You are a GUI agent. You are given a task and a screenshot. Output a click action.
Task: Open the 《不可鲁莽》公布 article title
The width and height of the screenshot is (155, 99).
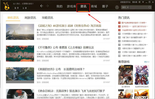pos(65,47)
